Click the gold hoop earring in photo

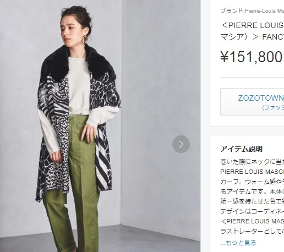(x=84, y=40)
